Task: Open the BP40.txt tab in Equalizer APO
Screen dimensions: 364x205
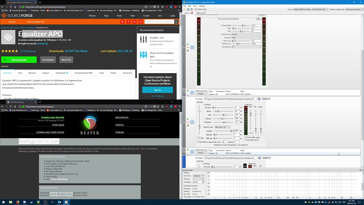Action: [199, 13]
